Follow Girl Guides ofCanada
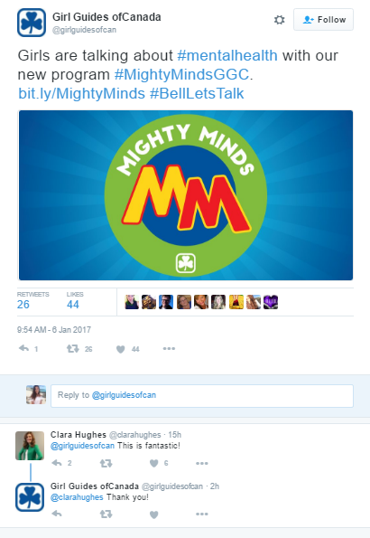 [x=323, y=20]
